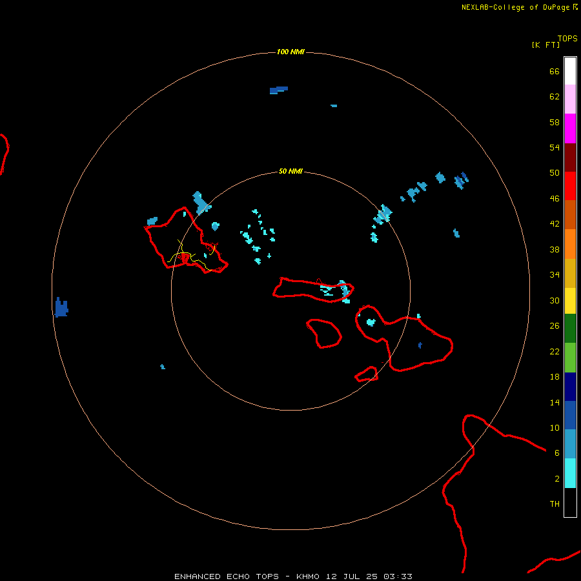This screenshot has width=581, height=581.
Task: Click the "TH" threshold label
Action: [x=555, y=504]
